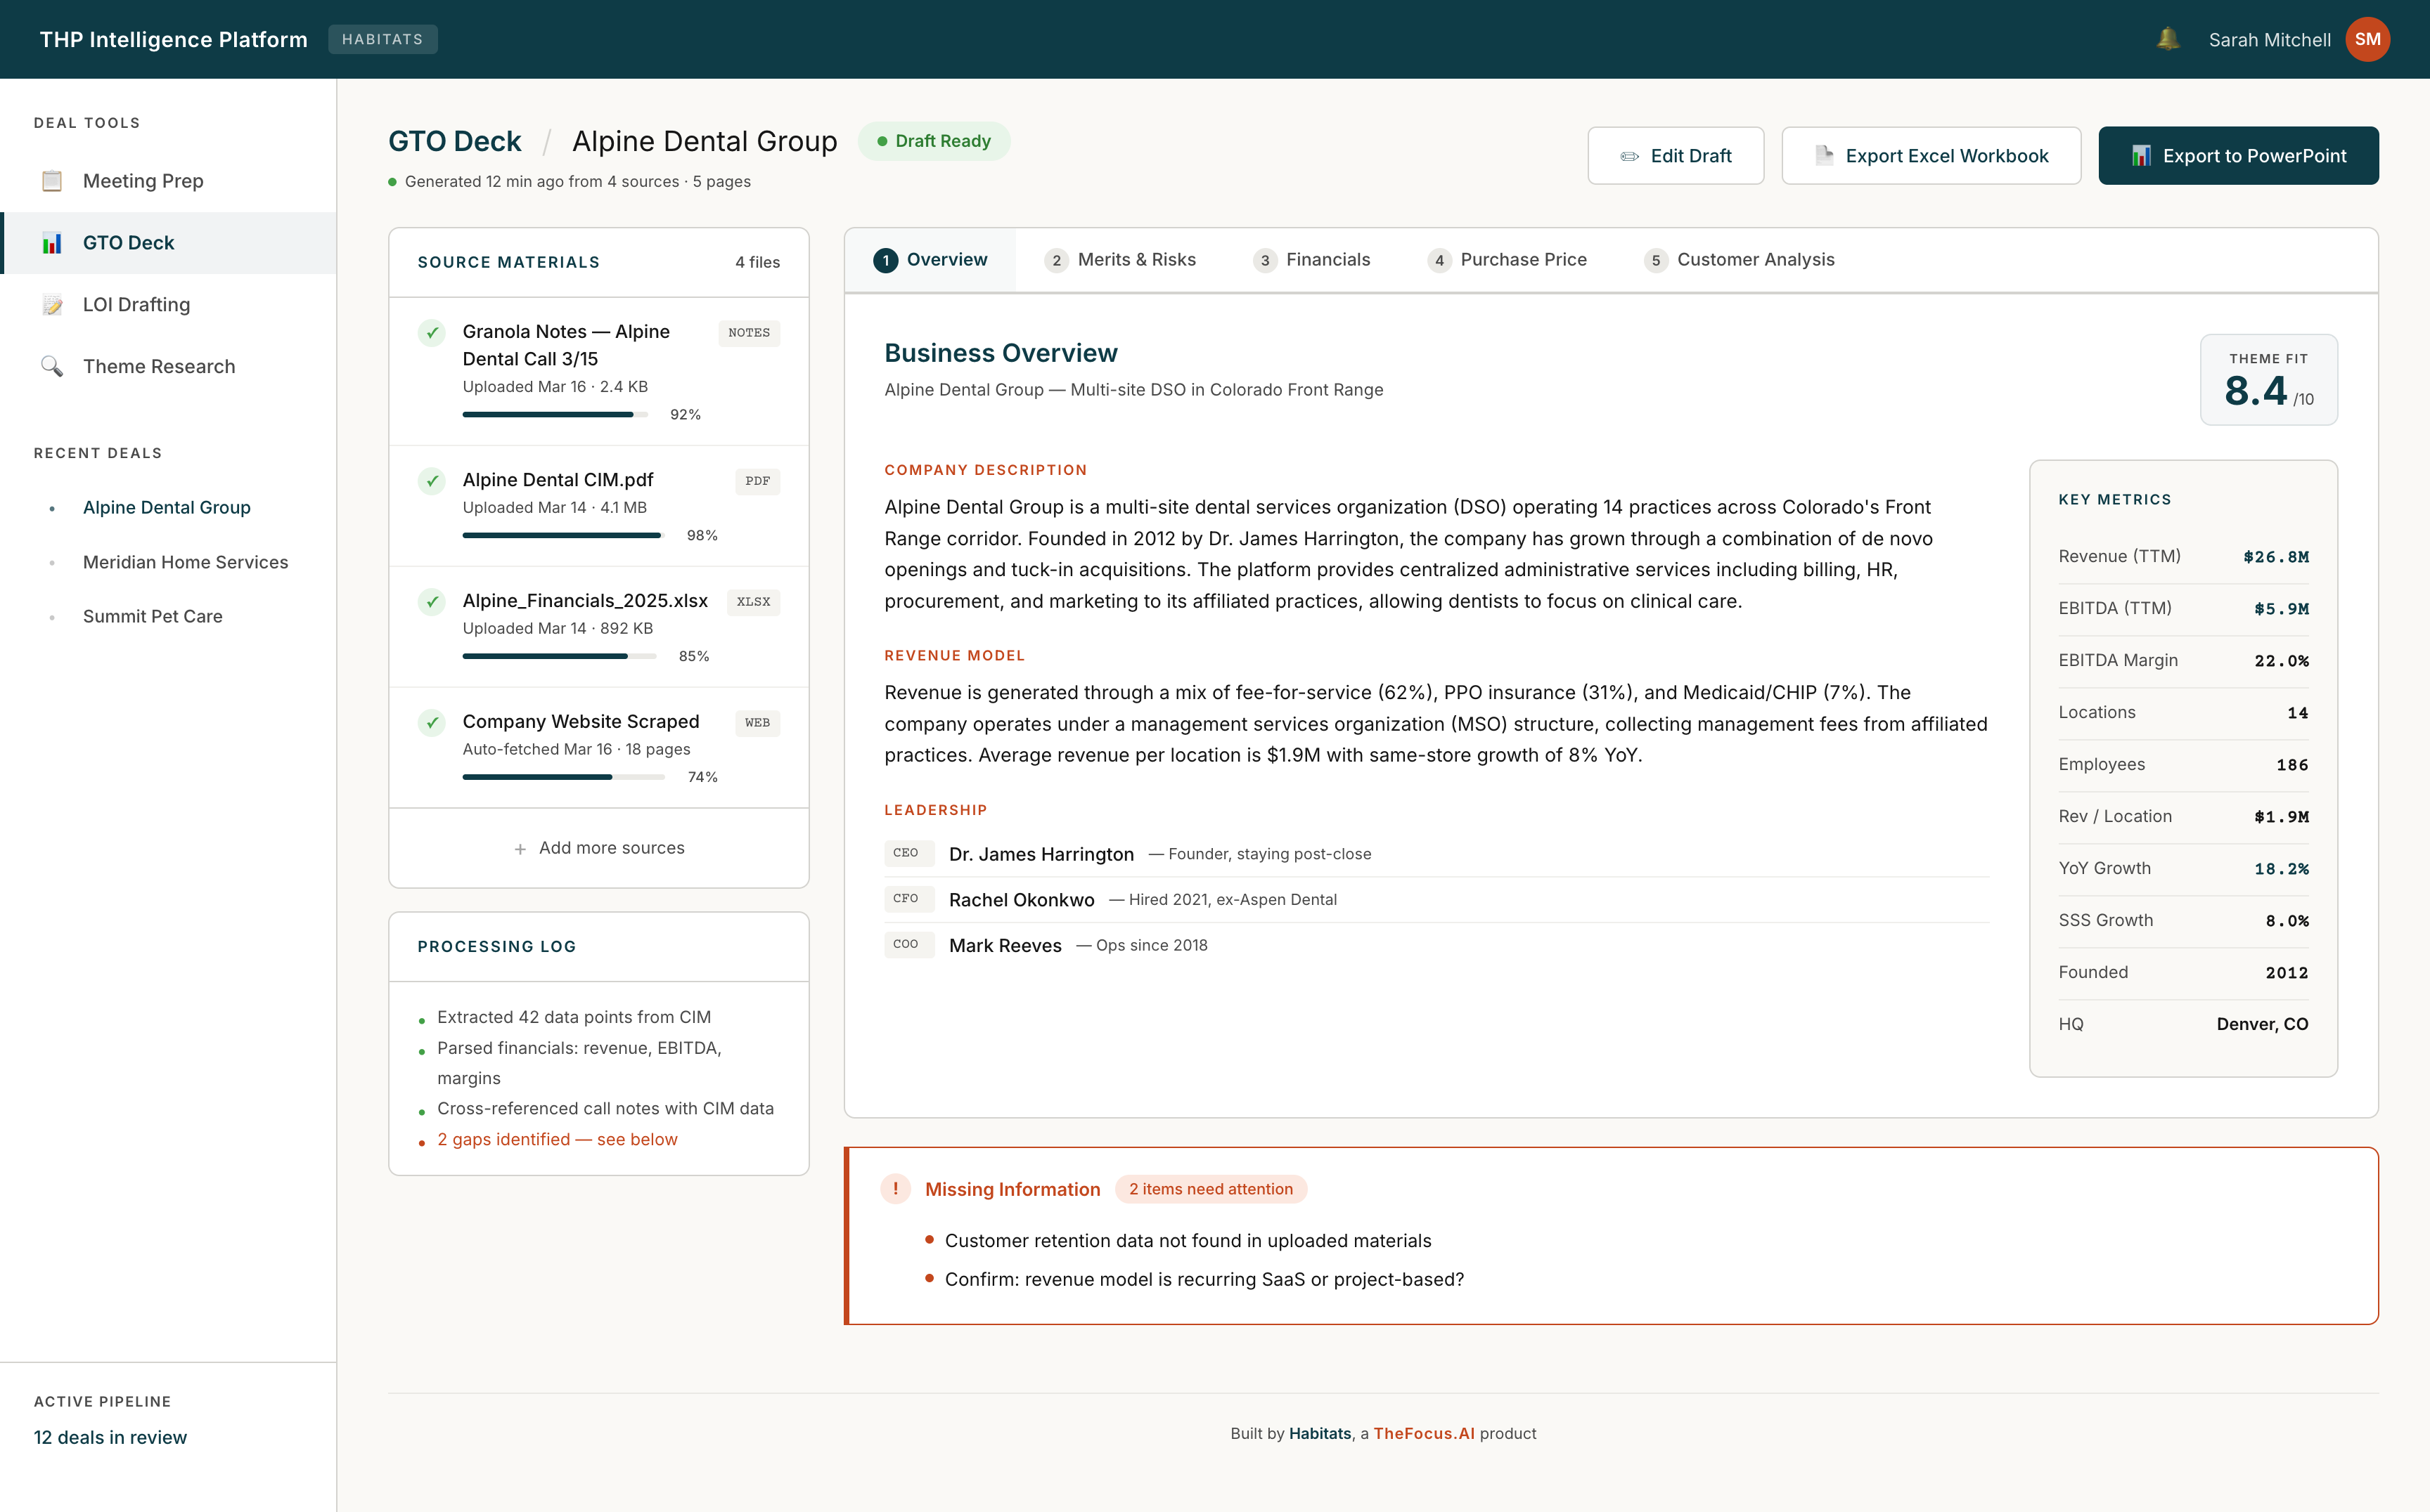Click the Meeting Prep clipboard icon

[x=52, y=181]
